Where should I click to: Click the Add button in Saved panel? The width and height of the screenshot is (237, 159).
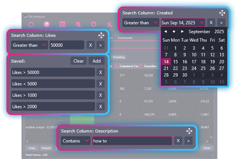click(x=97, y=61)
